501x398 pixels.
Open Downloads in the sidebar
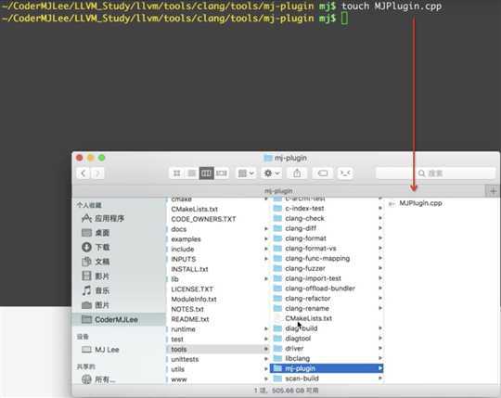coord(102,247)
